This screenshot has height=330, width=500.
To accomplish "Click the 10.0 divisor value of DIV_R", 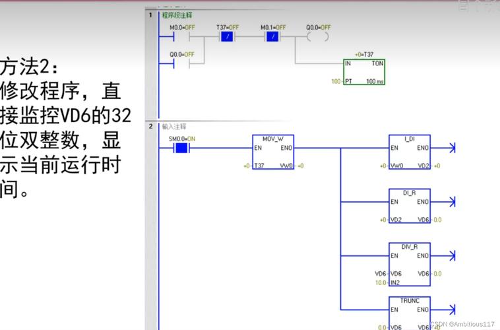I will (381, 282).
